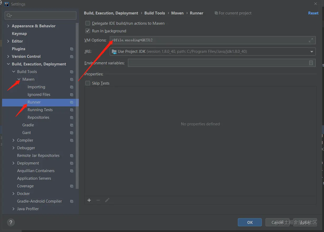Expand the Deployment node
Image resolution: width=324 pixels, height=232 pixels.
coord(14,163)
